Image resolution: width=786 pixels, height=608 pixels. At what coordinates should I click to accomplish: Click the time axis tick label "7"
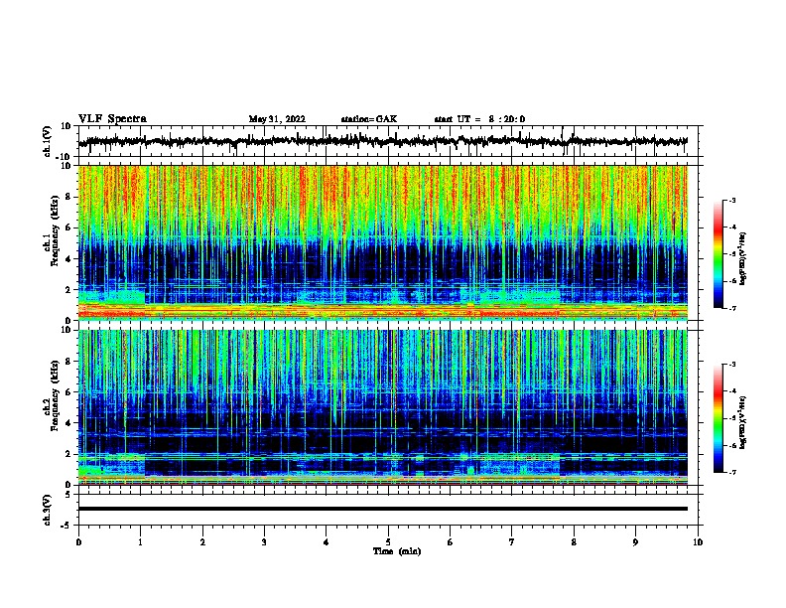coord(511,542)
